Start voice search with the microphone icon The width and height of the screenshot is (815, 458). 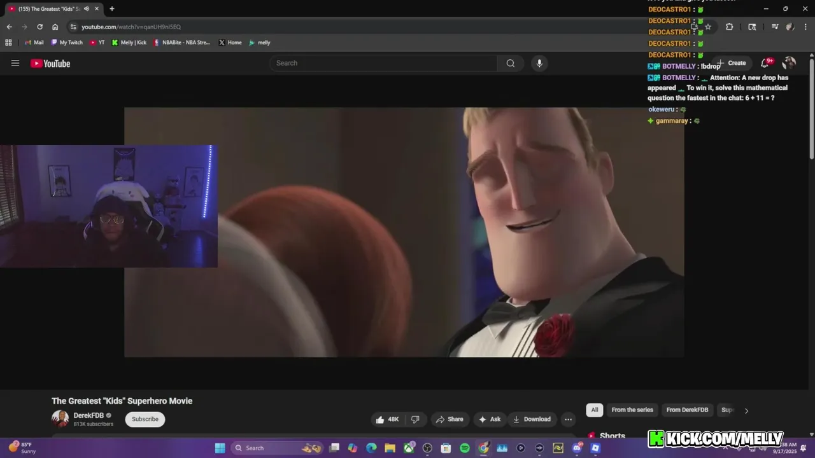pos(539,63)
